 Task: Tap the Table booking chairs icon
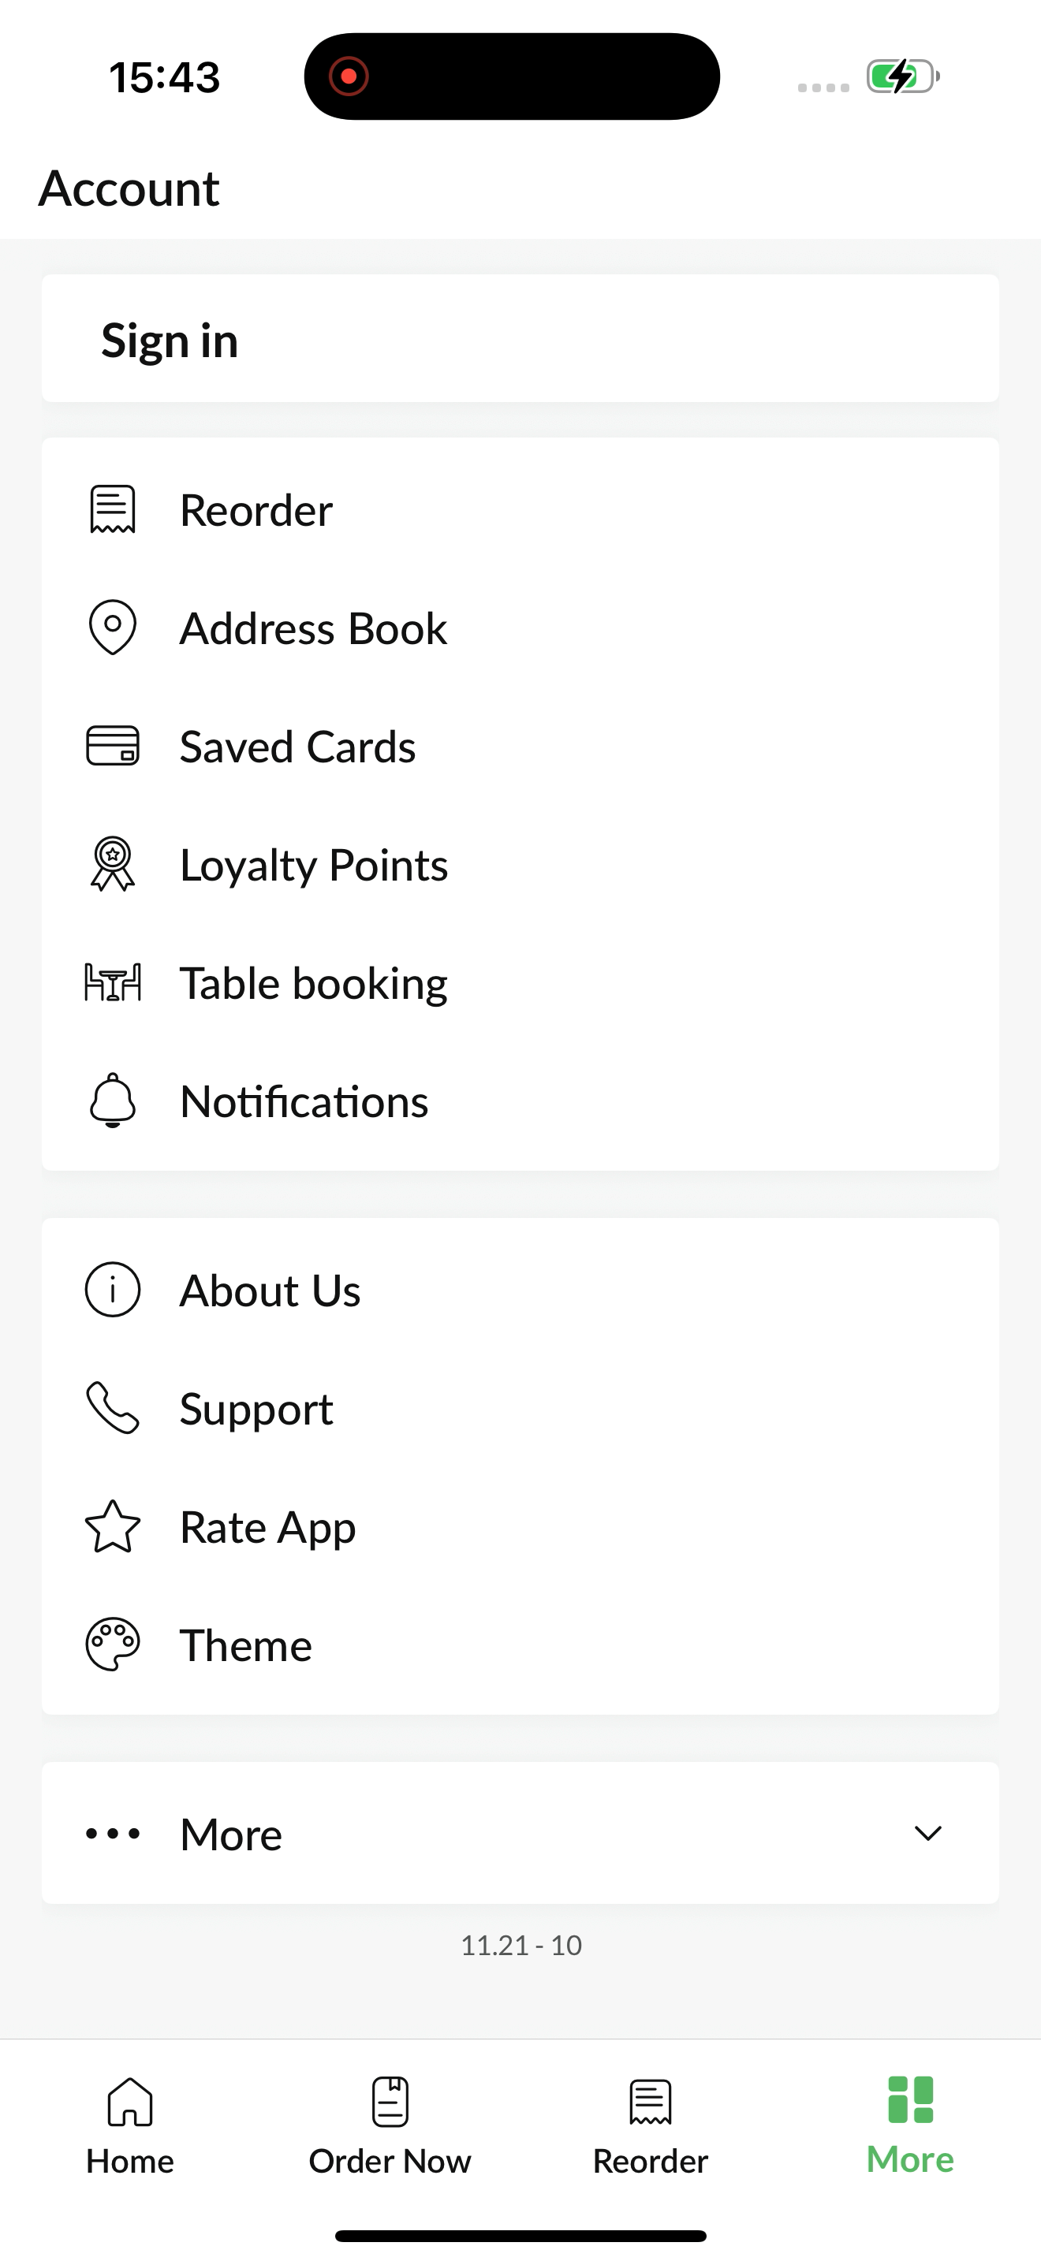pos(112,982)
